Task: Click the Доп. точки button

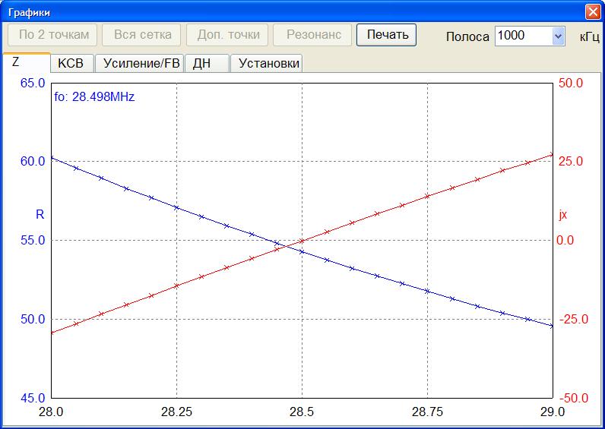Action: pos(228,35)
